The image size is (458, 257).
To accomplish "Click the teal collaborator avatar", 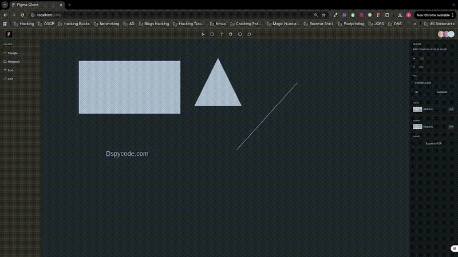I will 452,34.
